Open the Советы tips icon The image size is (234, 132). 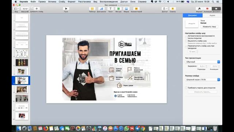click(x=173, y=9)
